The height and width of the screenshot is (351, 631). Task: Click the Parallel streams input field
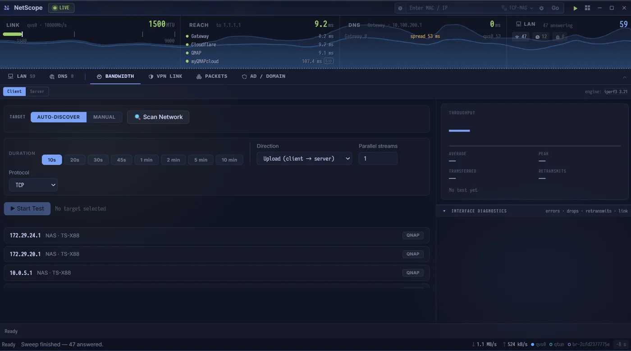tap(378, 158)
